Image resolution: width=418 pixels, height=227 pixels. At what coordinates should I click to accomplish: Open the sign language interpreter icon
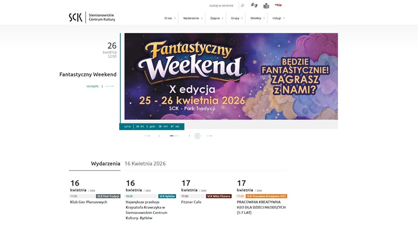click(x=254, y=5)
